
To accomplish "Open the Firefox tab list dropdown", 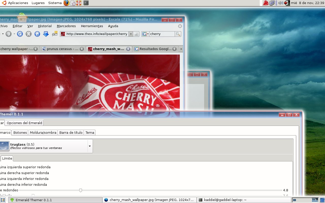I will tap(181, 49).
